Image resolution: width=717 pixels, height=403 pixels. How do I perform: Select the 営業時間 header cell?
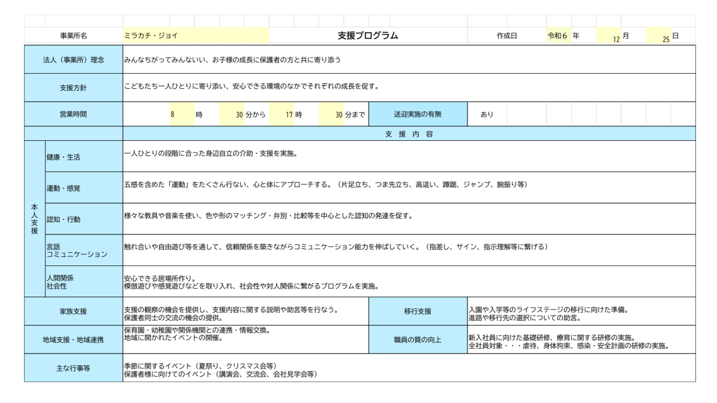pyautogui.click(x=74, y=113)
